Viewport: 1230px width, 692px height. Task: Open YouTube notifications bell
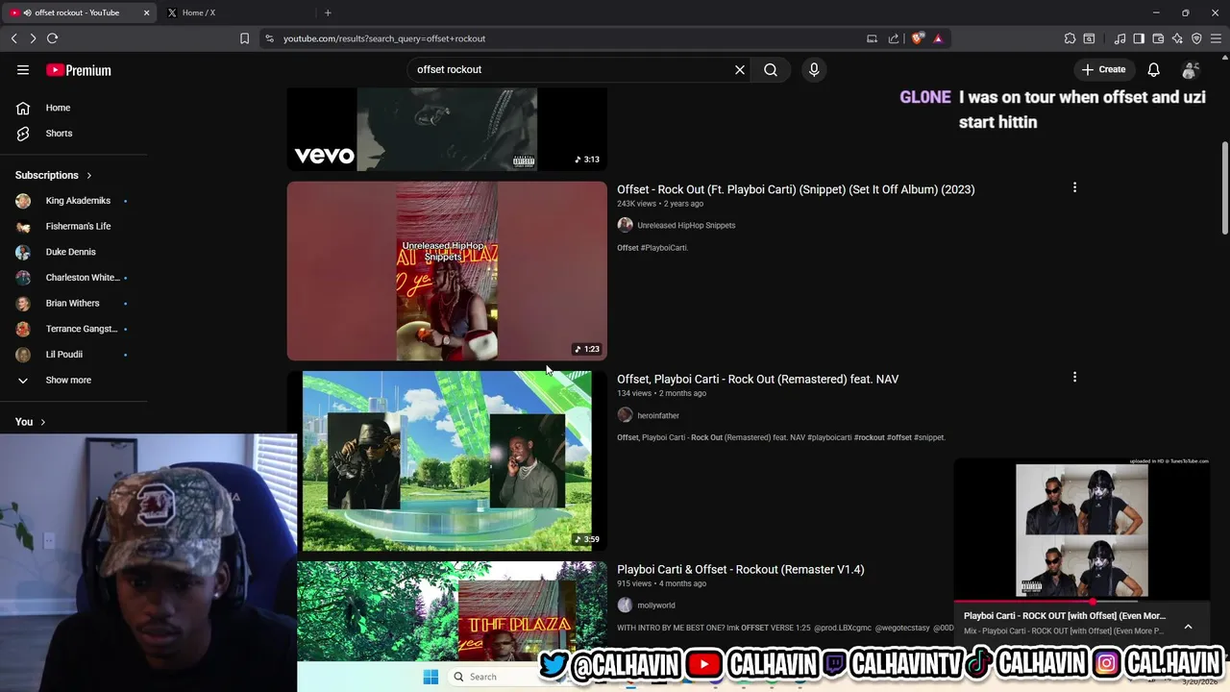point(1154,69)
